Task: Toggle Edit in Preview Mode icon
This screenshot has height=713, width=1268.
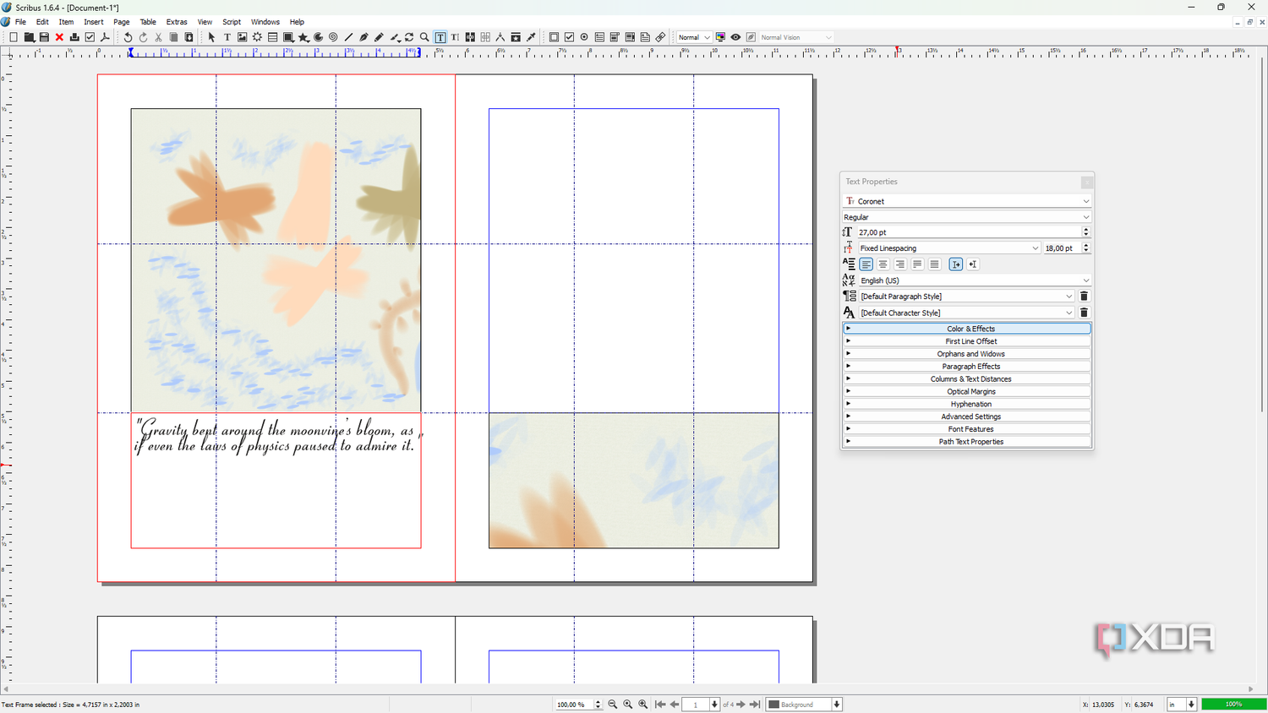Action: click(751, 37)
